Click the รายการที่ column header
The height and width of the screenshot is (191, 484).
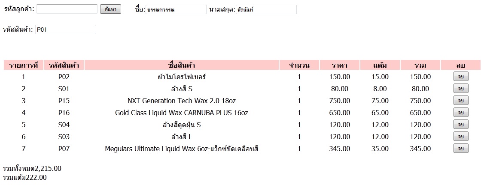(x=24, y=65)
